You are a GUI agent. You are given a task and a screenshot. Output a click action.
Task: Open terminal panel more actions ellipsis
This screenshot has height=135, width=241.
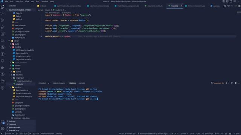point(239,83)
